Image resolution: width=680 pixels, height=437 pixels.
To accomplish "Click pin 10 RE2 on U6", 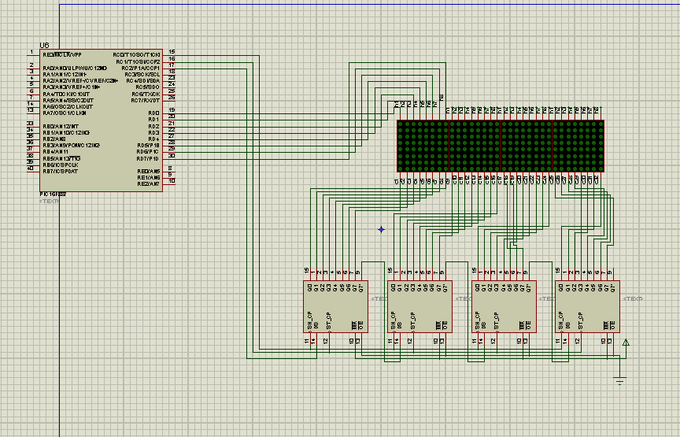I will tap(168, 183).
